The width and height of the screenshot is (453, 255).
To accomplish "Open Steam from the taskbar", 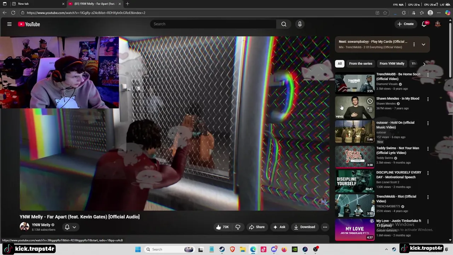I will click(x=222, y=249).
